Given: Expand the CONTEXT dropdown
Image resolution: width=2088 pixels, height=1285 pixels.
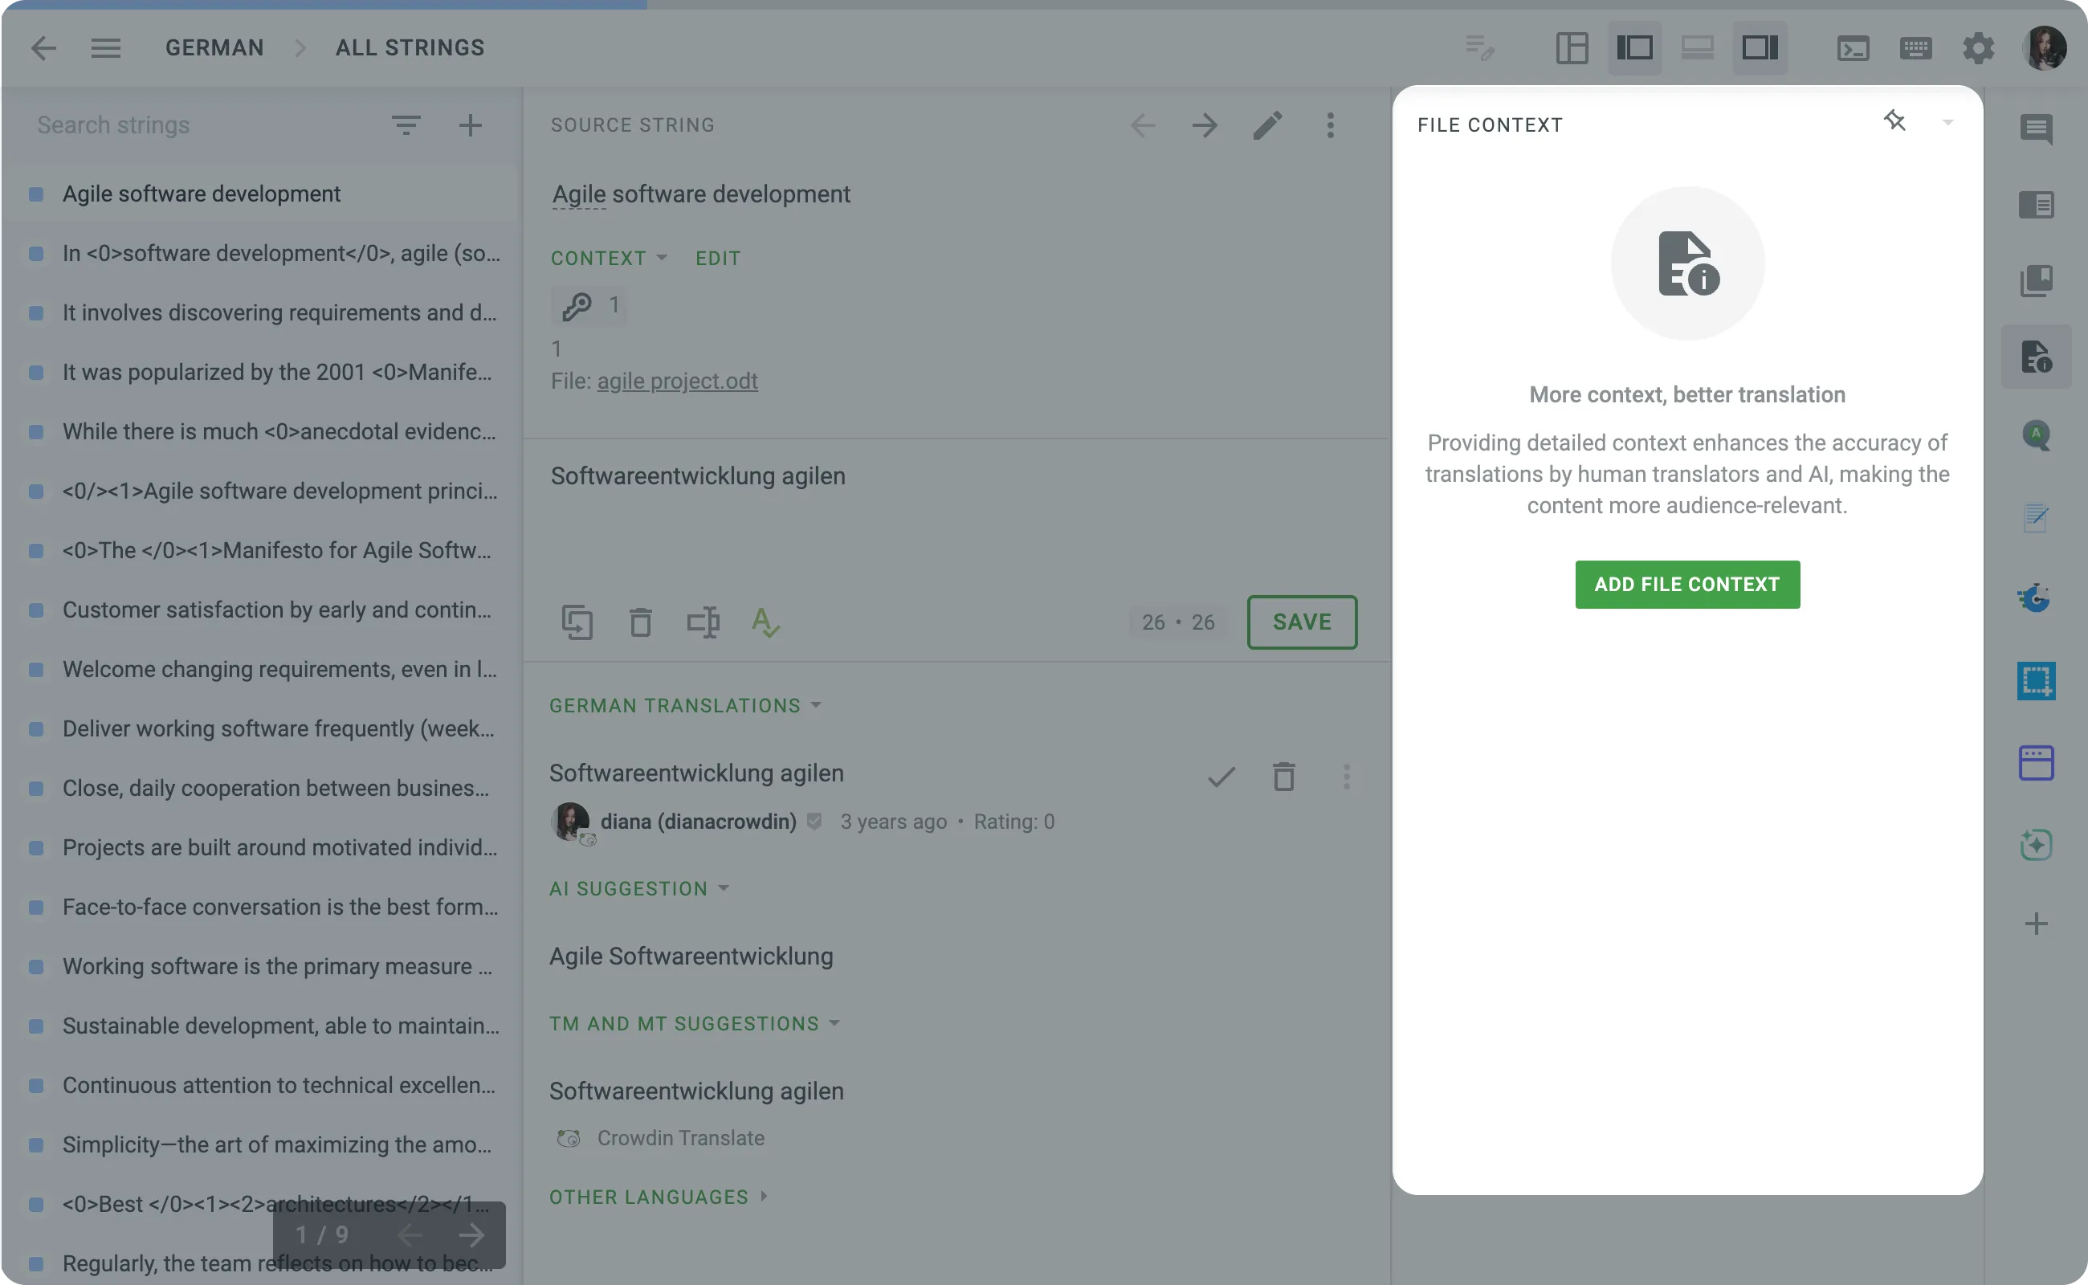Looking at the screenshot, I should (609, 258).
